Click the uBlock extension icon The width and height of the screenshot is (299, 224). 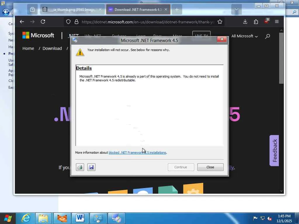click(266, 21)
